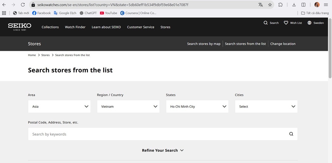Click the Change location link
Image resolution: width=332 pixels, height=163 pixels.
[x=283, y=44]
